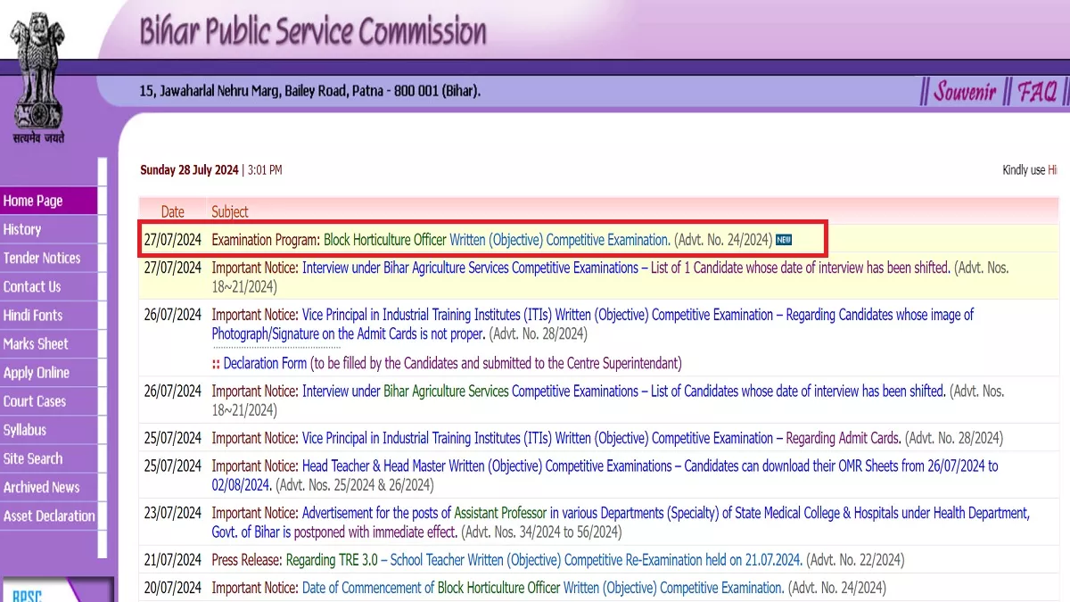
Task: Click the 'Subject' column header
Action: click(230, 211)
